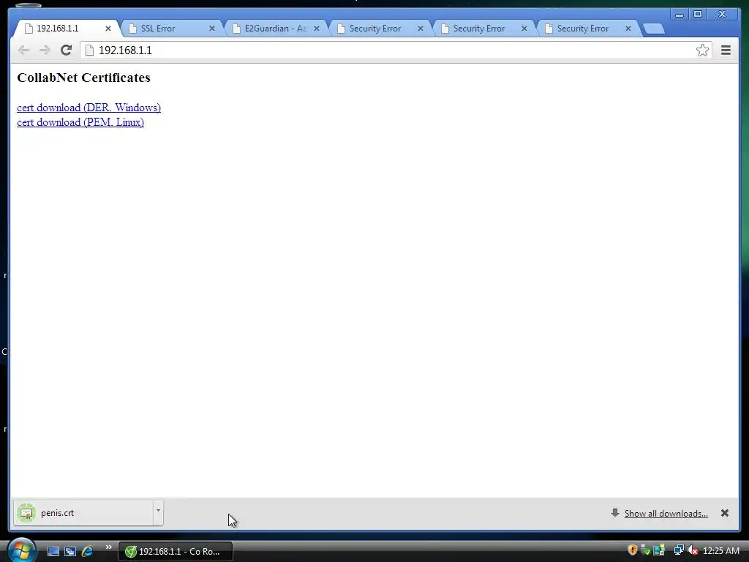The image size is (749, 562).
Task: Close the first Security Error tab
Action: tap(421, 29)
